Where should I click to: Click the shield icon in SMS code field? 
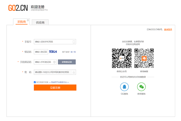coord(54,62)
